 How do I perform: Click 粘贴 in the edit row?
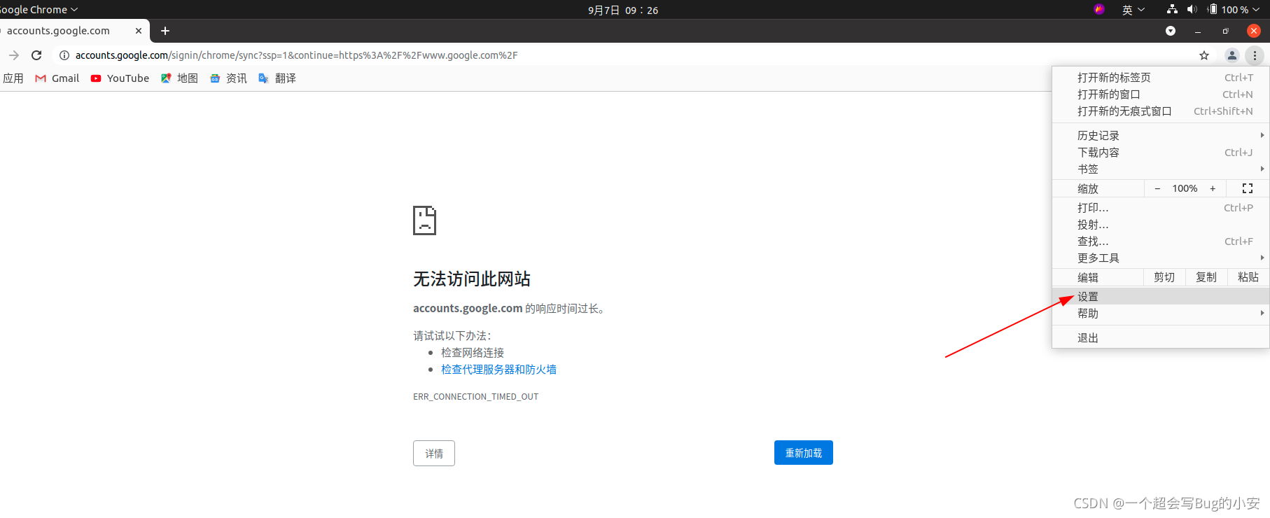pyautogui.click(x=1248, y=277)
